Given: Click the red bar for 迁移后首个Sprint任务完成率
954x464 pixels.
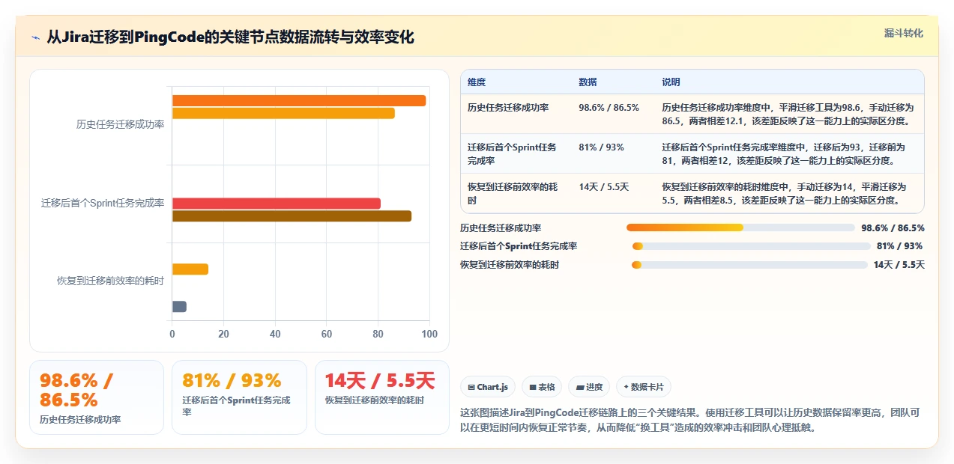Looking at the screenshot, I should tap(277, 204).
